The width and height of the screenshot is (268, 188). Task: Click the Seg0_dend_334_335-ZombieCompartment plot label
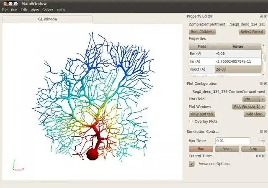(x=229, y=92)
